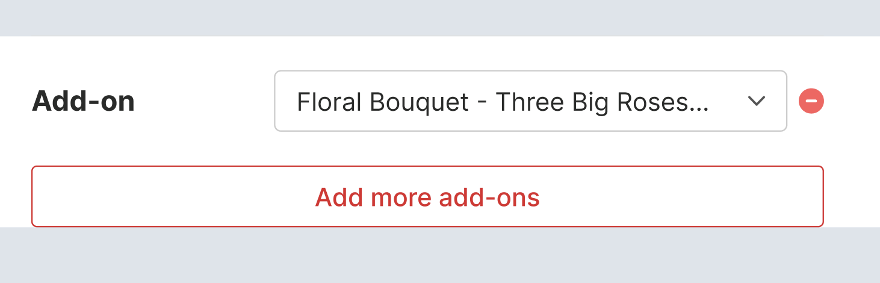Click the gray area above the Add-on panel
Screen dimensions: 880x283
coord(439,17)
